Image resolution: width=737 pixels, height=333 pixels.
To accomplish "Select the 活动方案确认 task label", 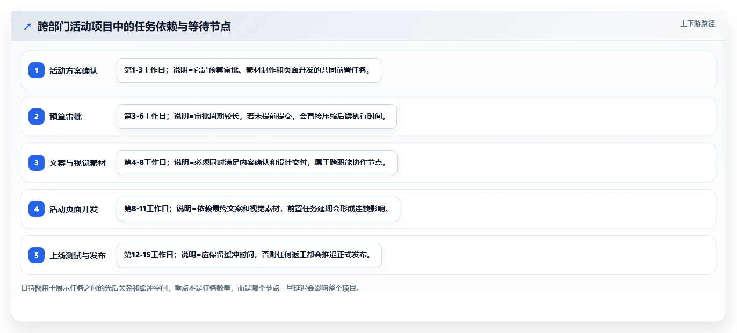I will pos(74,70).
